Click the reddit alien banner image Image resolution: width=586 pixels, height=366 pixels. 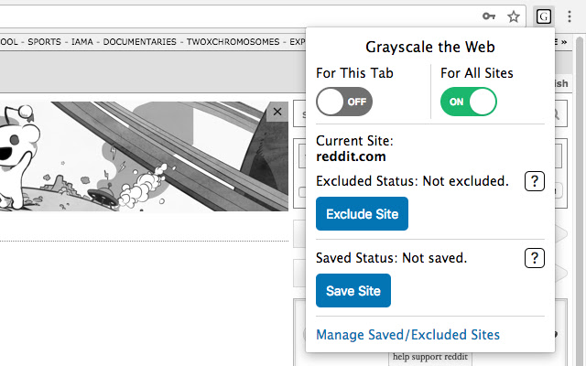click(137, 156)
